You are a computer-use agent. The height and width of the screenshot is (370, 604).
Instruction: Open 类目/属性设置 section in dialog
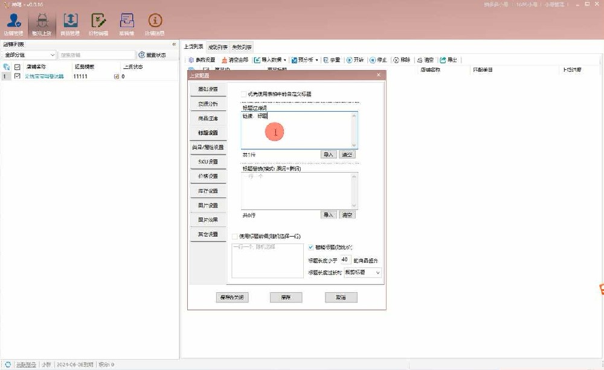[x=208, y=147]
